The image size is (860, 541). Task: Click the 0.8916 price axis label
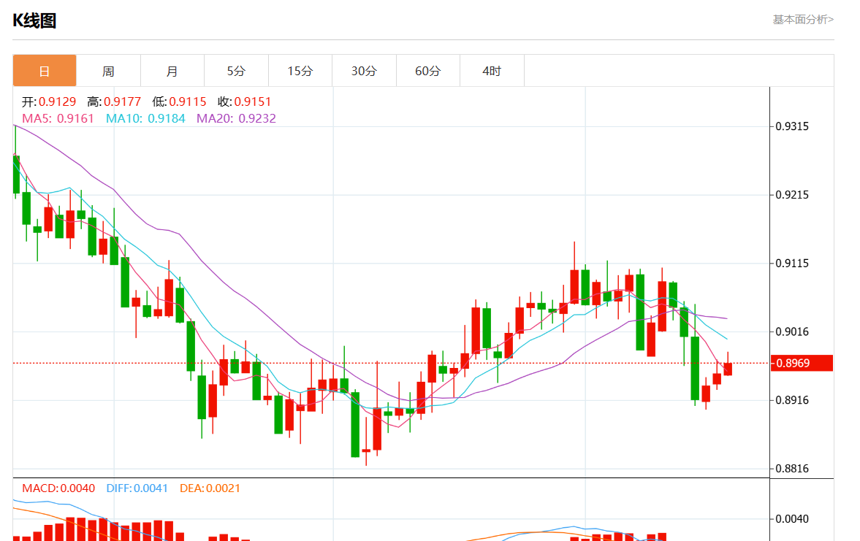pos(792,399)
